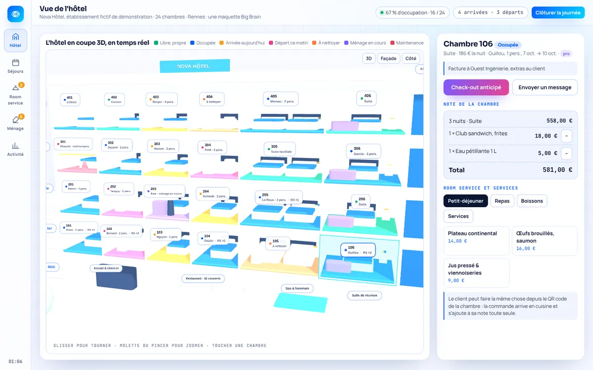Image resolution: width=593 pixels, height=370 pixels.
Task: Click the 67 % d'occupation status pill
Action: coord(412,12)
